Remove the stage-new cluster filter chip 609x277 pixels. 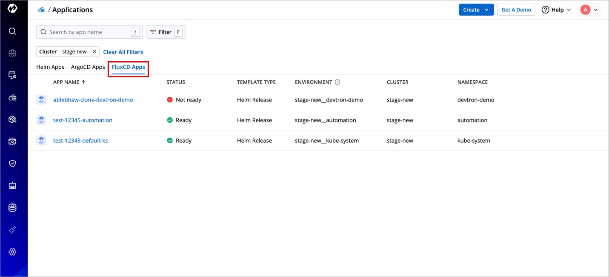(x=94, y=52)
